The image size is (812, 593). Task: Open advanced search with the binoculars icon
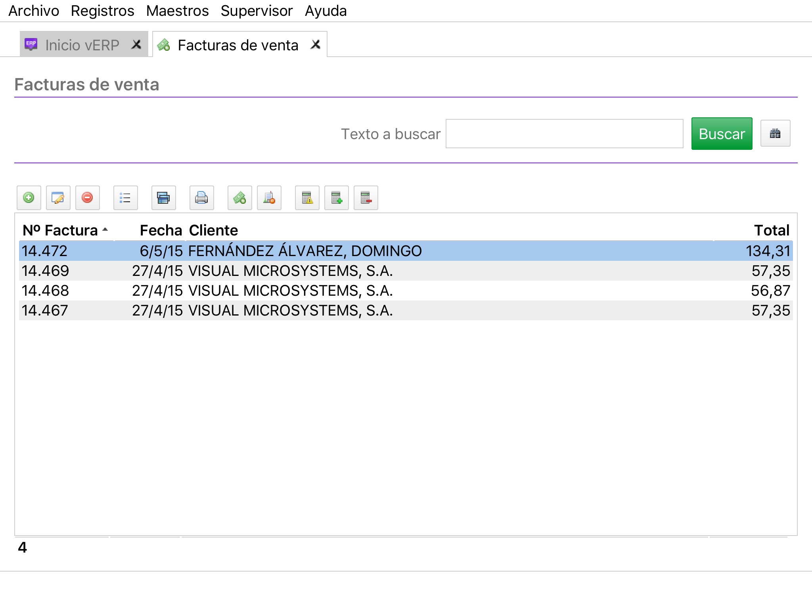click(x=775, y=134)
